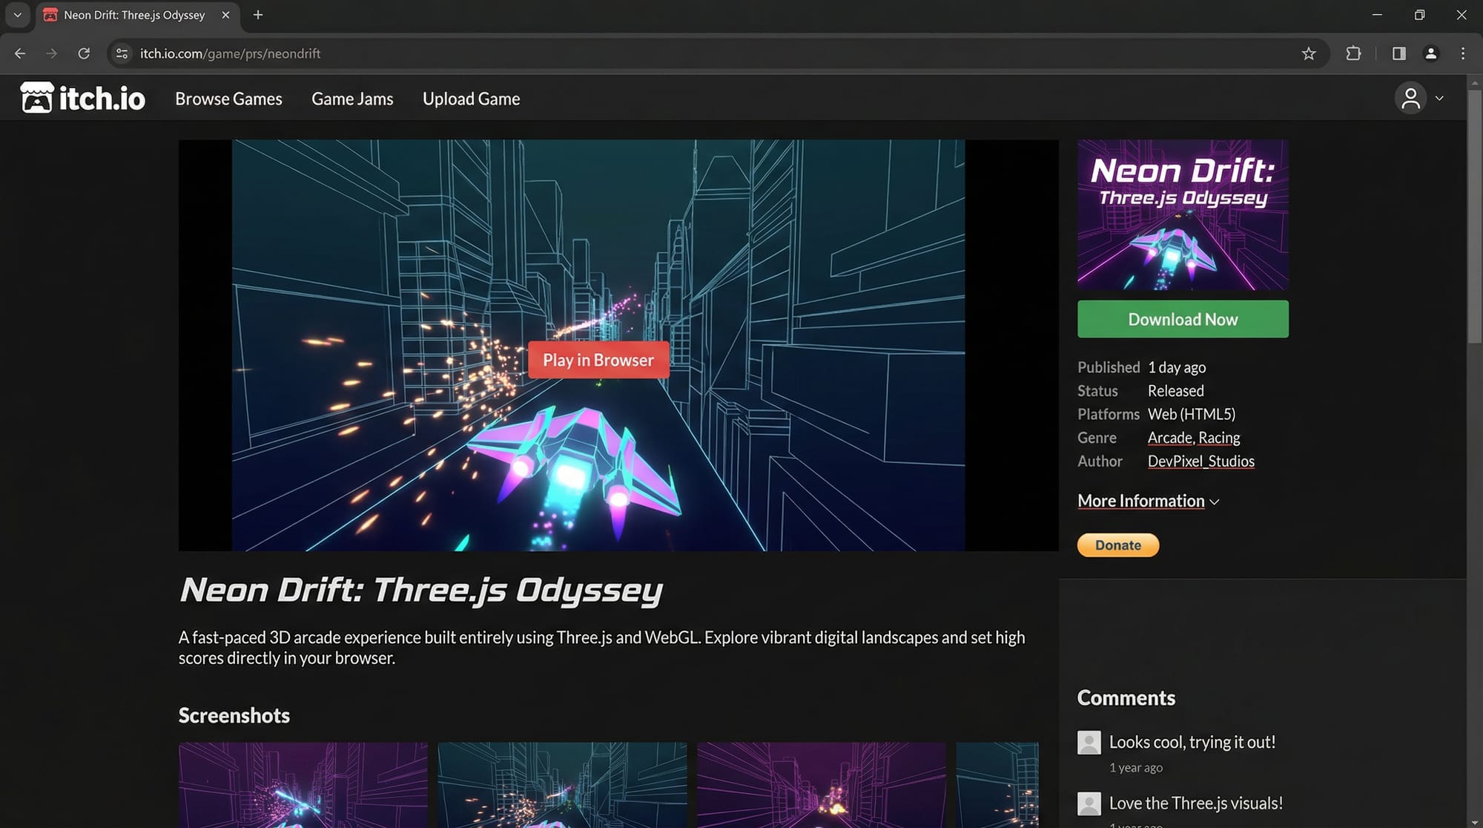
Task: Open the first screenshot thumbnail
Action: point(303,785)
